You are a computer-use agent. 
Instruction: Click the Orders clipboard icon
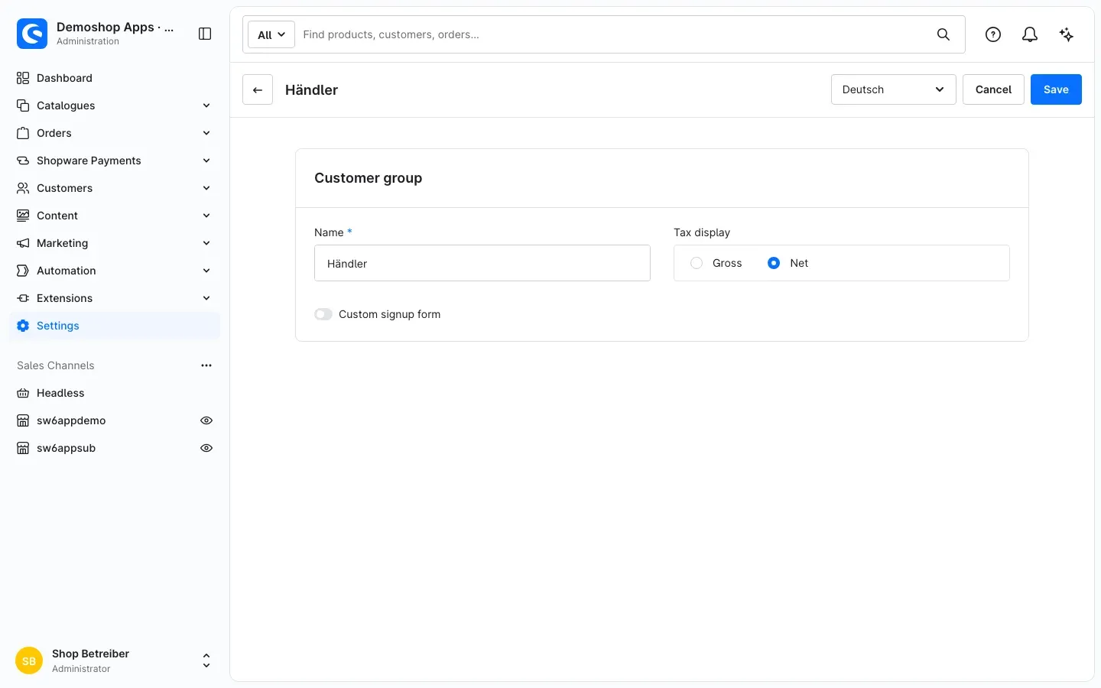[23, 133]
